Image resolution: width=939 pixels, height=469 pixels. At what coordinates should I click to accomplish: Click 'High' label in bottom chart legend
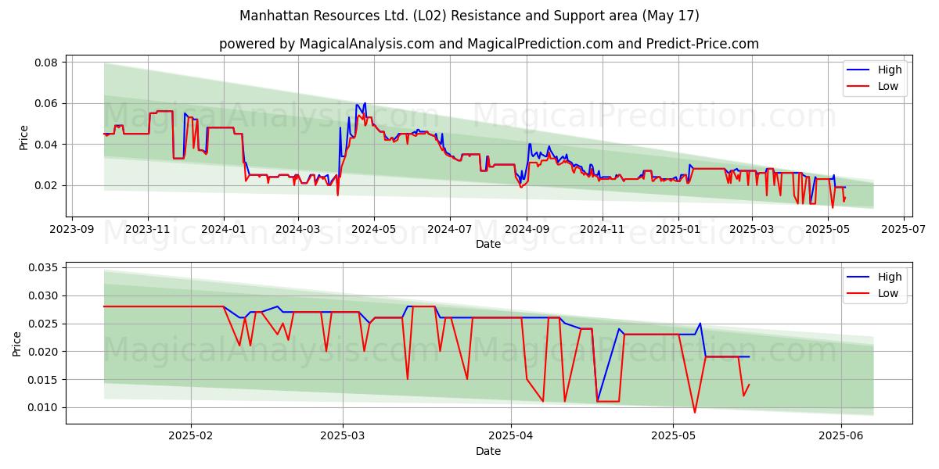point(890,277)
